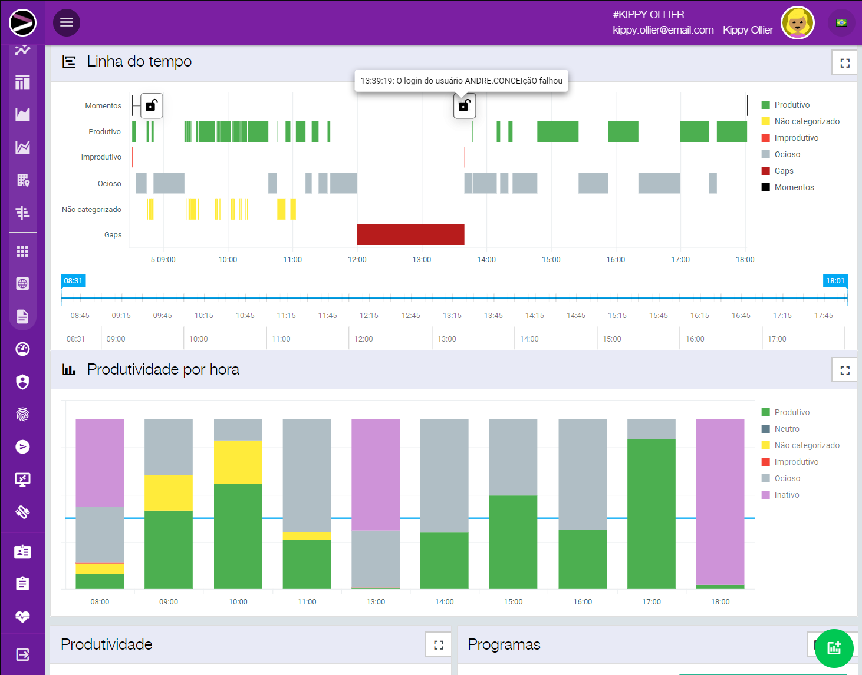This screenshot has width=862, height=675.
Task: Click the speedometer dashboard sidebar icon
Action: pos(22,349)
